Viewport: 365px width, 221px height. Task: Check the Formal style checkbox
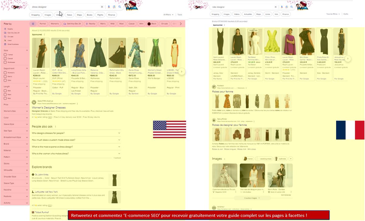coord(5,55)
